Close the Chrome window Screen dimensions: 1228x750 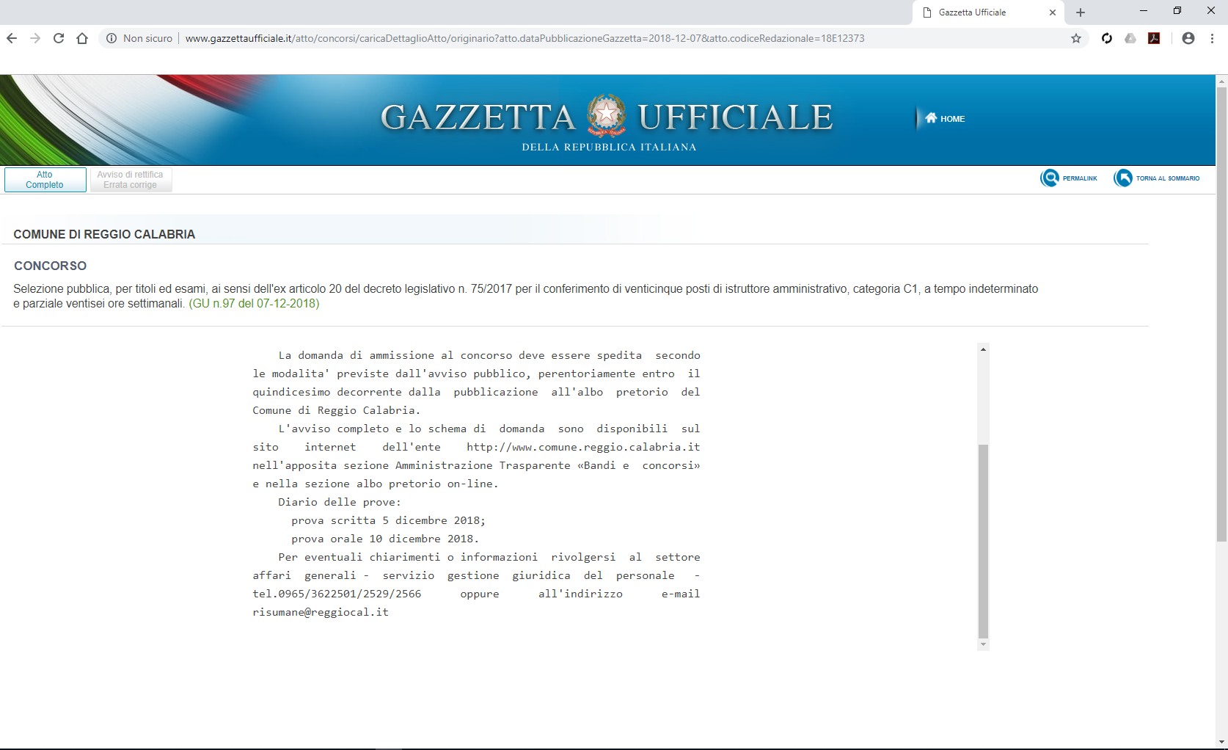[x=1211, y=11]
